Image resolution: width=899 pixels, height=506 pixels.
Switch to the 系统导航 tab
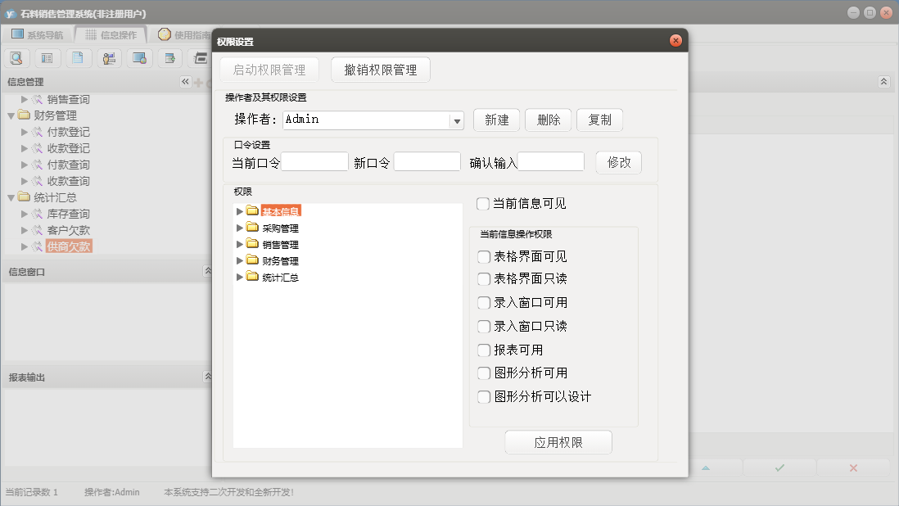coord(38,34)
